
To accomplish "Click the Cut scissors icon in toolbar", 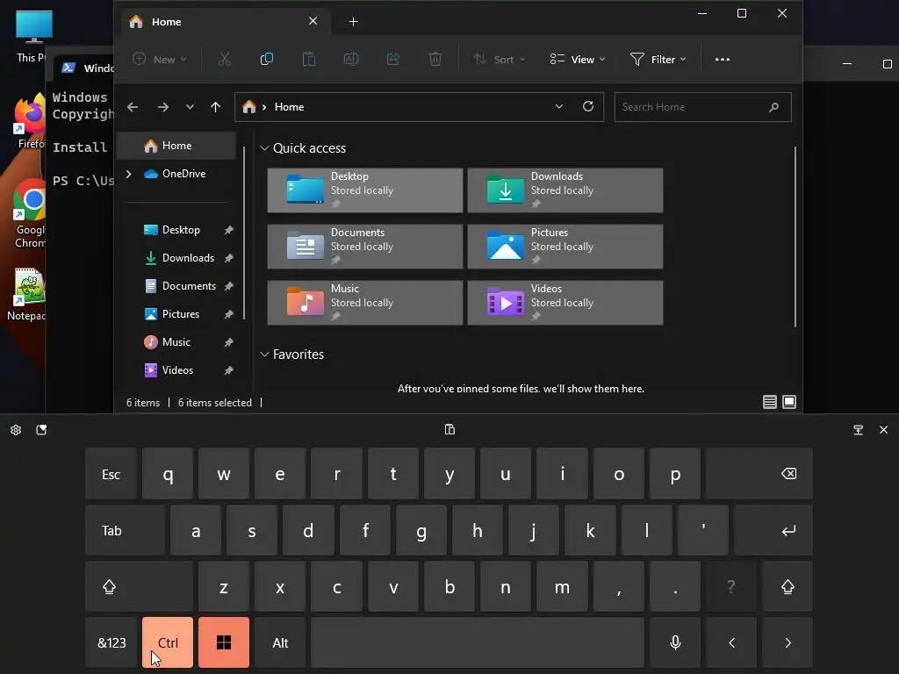I will click(224, 59).
